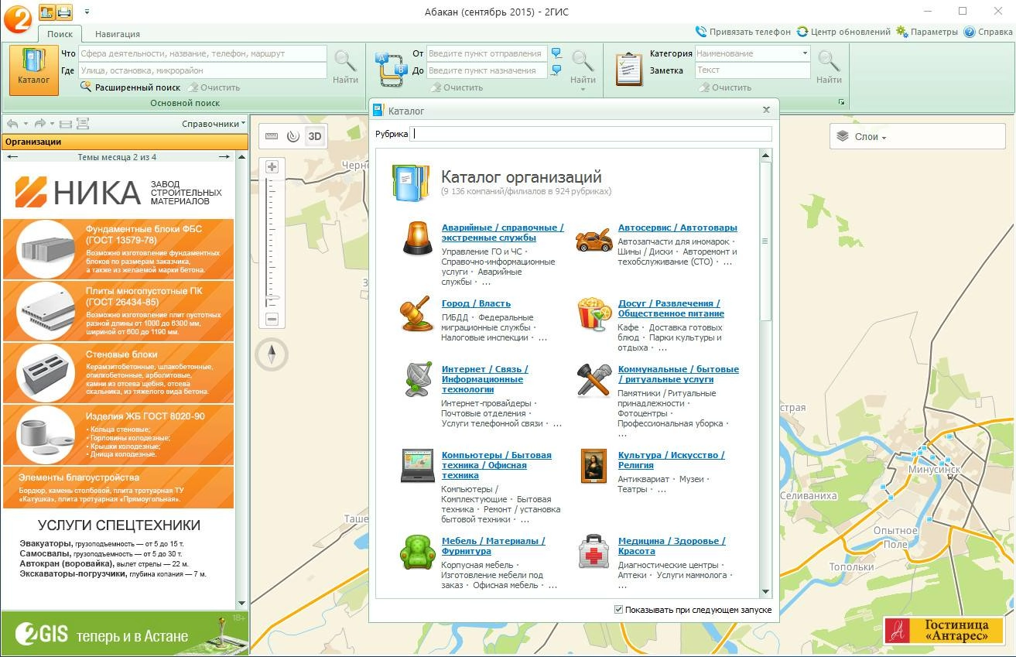
Task: Open Досуг / Развлечения / Общественное питание
Action: coord(671,309)
